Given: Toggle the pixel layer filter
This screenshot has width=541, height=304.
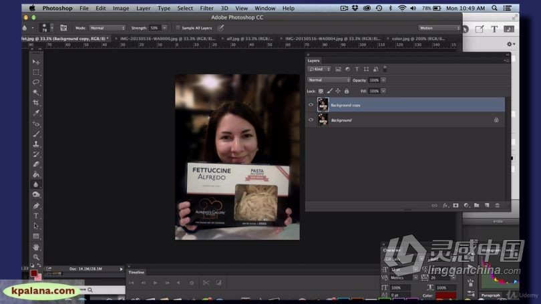Looking at the screenshot, I should click(x=338, y=69).
